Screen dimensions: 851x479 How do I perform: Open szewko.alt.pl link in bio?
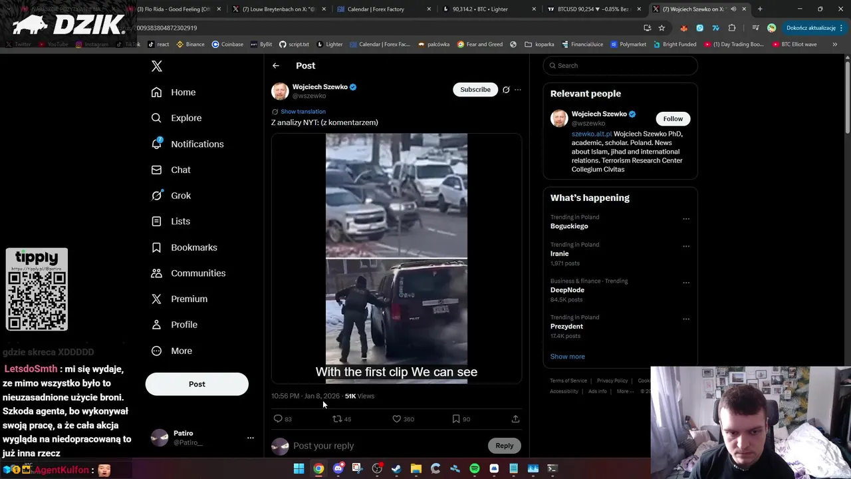pos(592,134)
